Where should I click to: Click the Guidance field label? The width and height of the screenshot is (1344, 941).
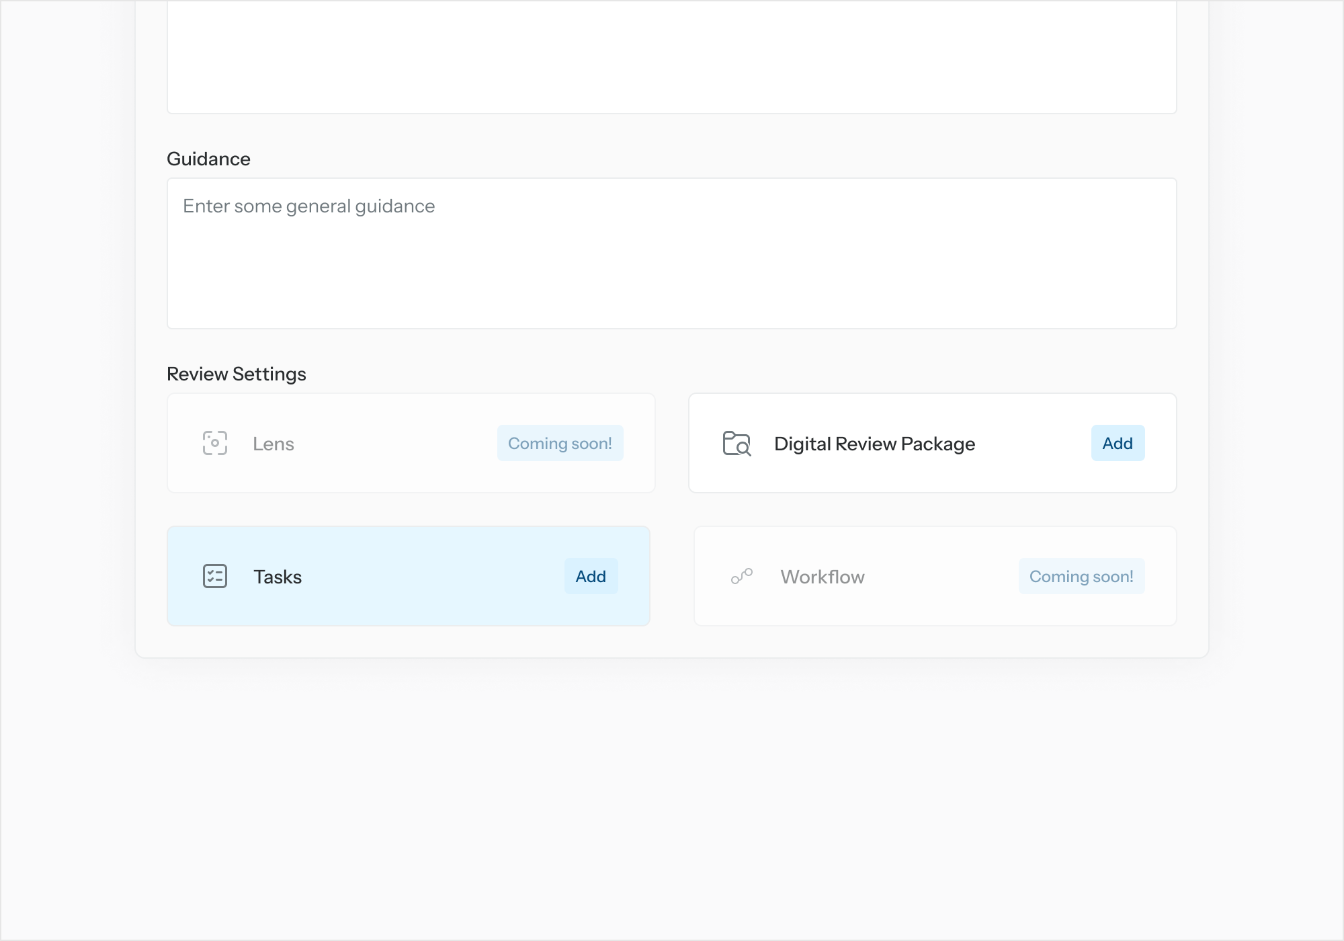(208, 159)
